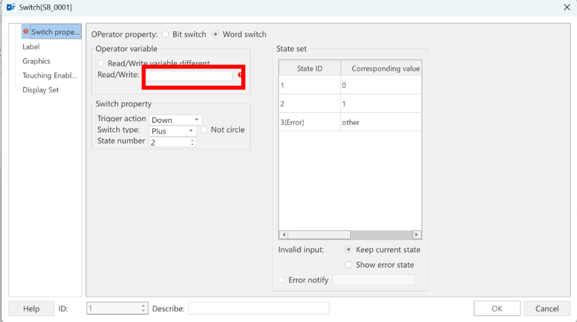Click the Describe text field
Image resolution: width=577 pixels, height=322 pixels.
(x=259, y=308)
